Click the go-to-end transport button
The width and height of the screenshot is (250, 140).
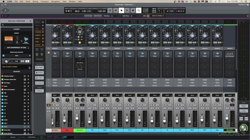116,10
